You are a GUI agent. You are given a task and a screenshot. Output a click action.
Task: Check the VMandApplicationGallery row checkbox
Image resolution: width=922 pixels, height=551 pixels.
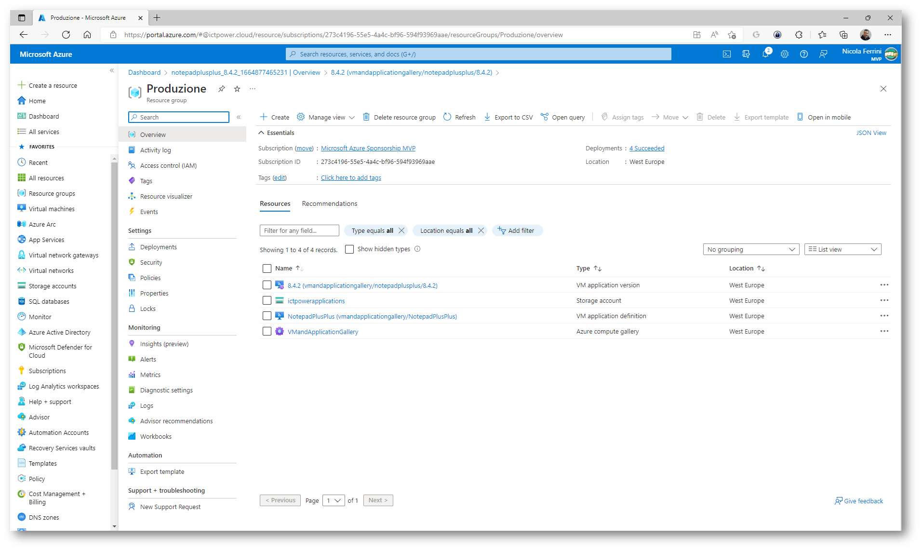[267, 331]
